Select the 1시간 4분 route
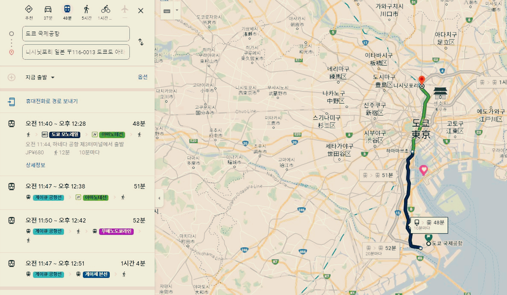Image resolution: width=507 pixels, height=295 pixels. tap(77, 269)
